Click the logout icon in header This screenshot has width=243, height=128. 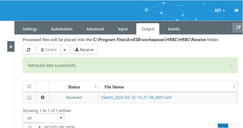click(237, 10)
